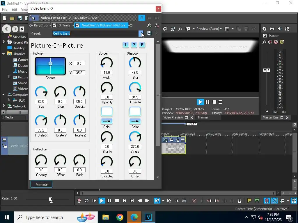Expand the Pictures library node

pos(9,77)
